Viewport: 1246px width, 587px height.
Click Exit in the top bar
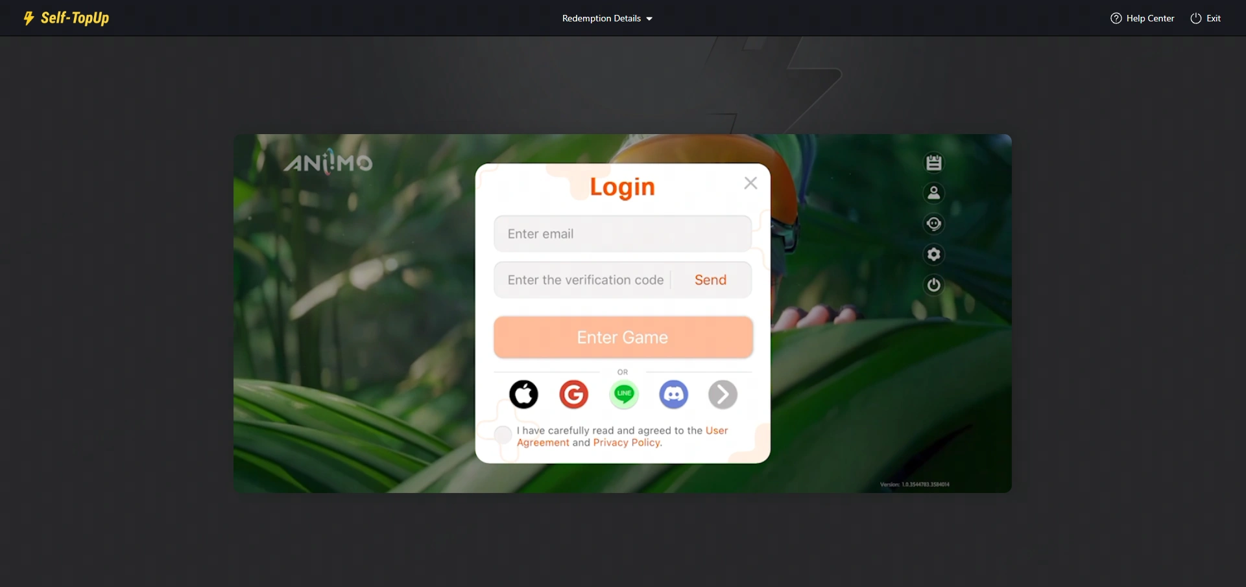click(1206, 18)
